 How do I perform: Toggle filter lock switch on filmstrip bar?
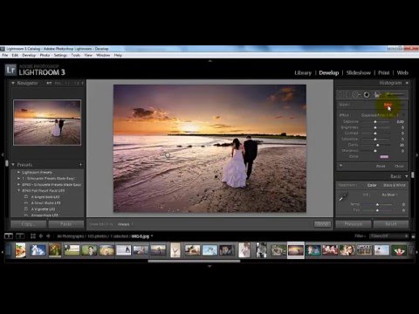413,236
